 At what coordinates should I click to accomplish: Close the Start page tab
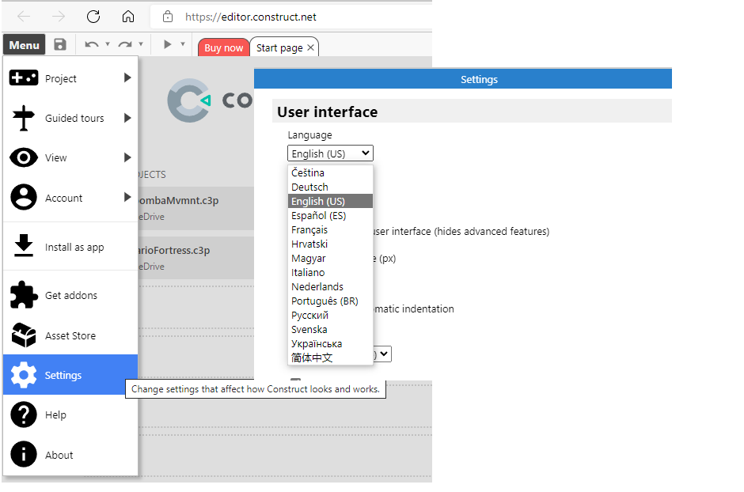point(310,47)
